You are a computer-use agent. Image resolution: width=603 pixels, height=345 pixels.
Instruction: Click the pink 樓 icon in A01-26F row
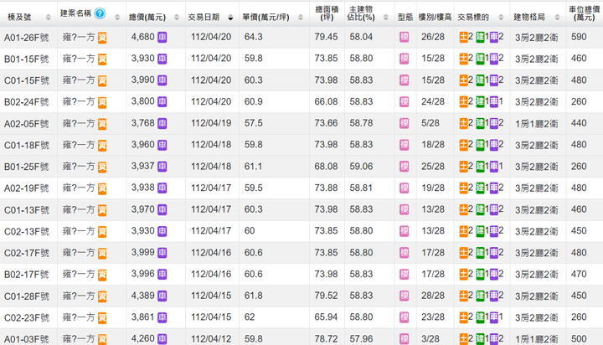[x=405, y=38]
